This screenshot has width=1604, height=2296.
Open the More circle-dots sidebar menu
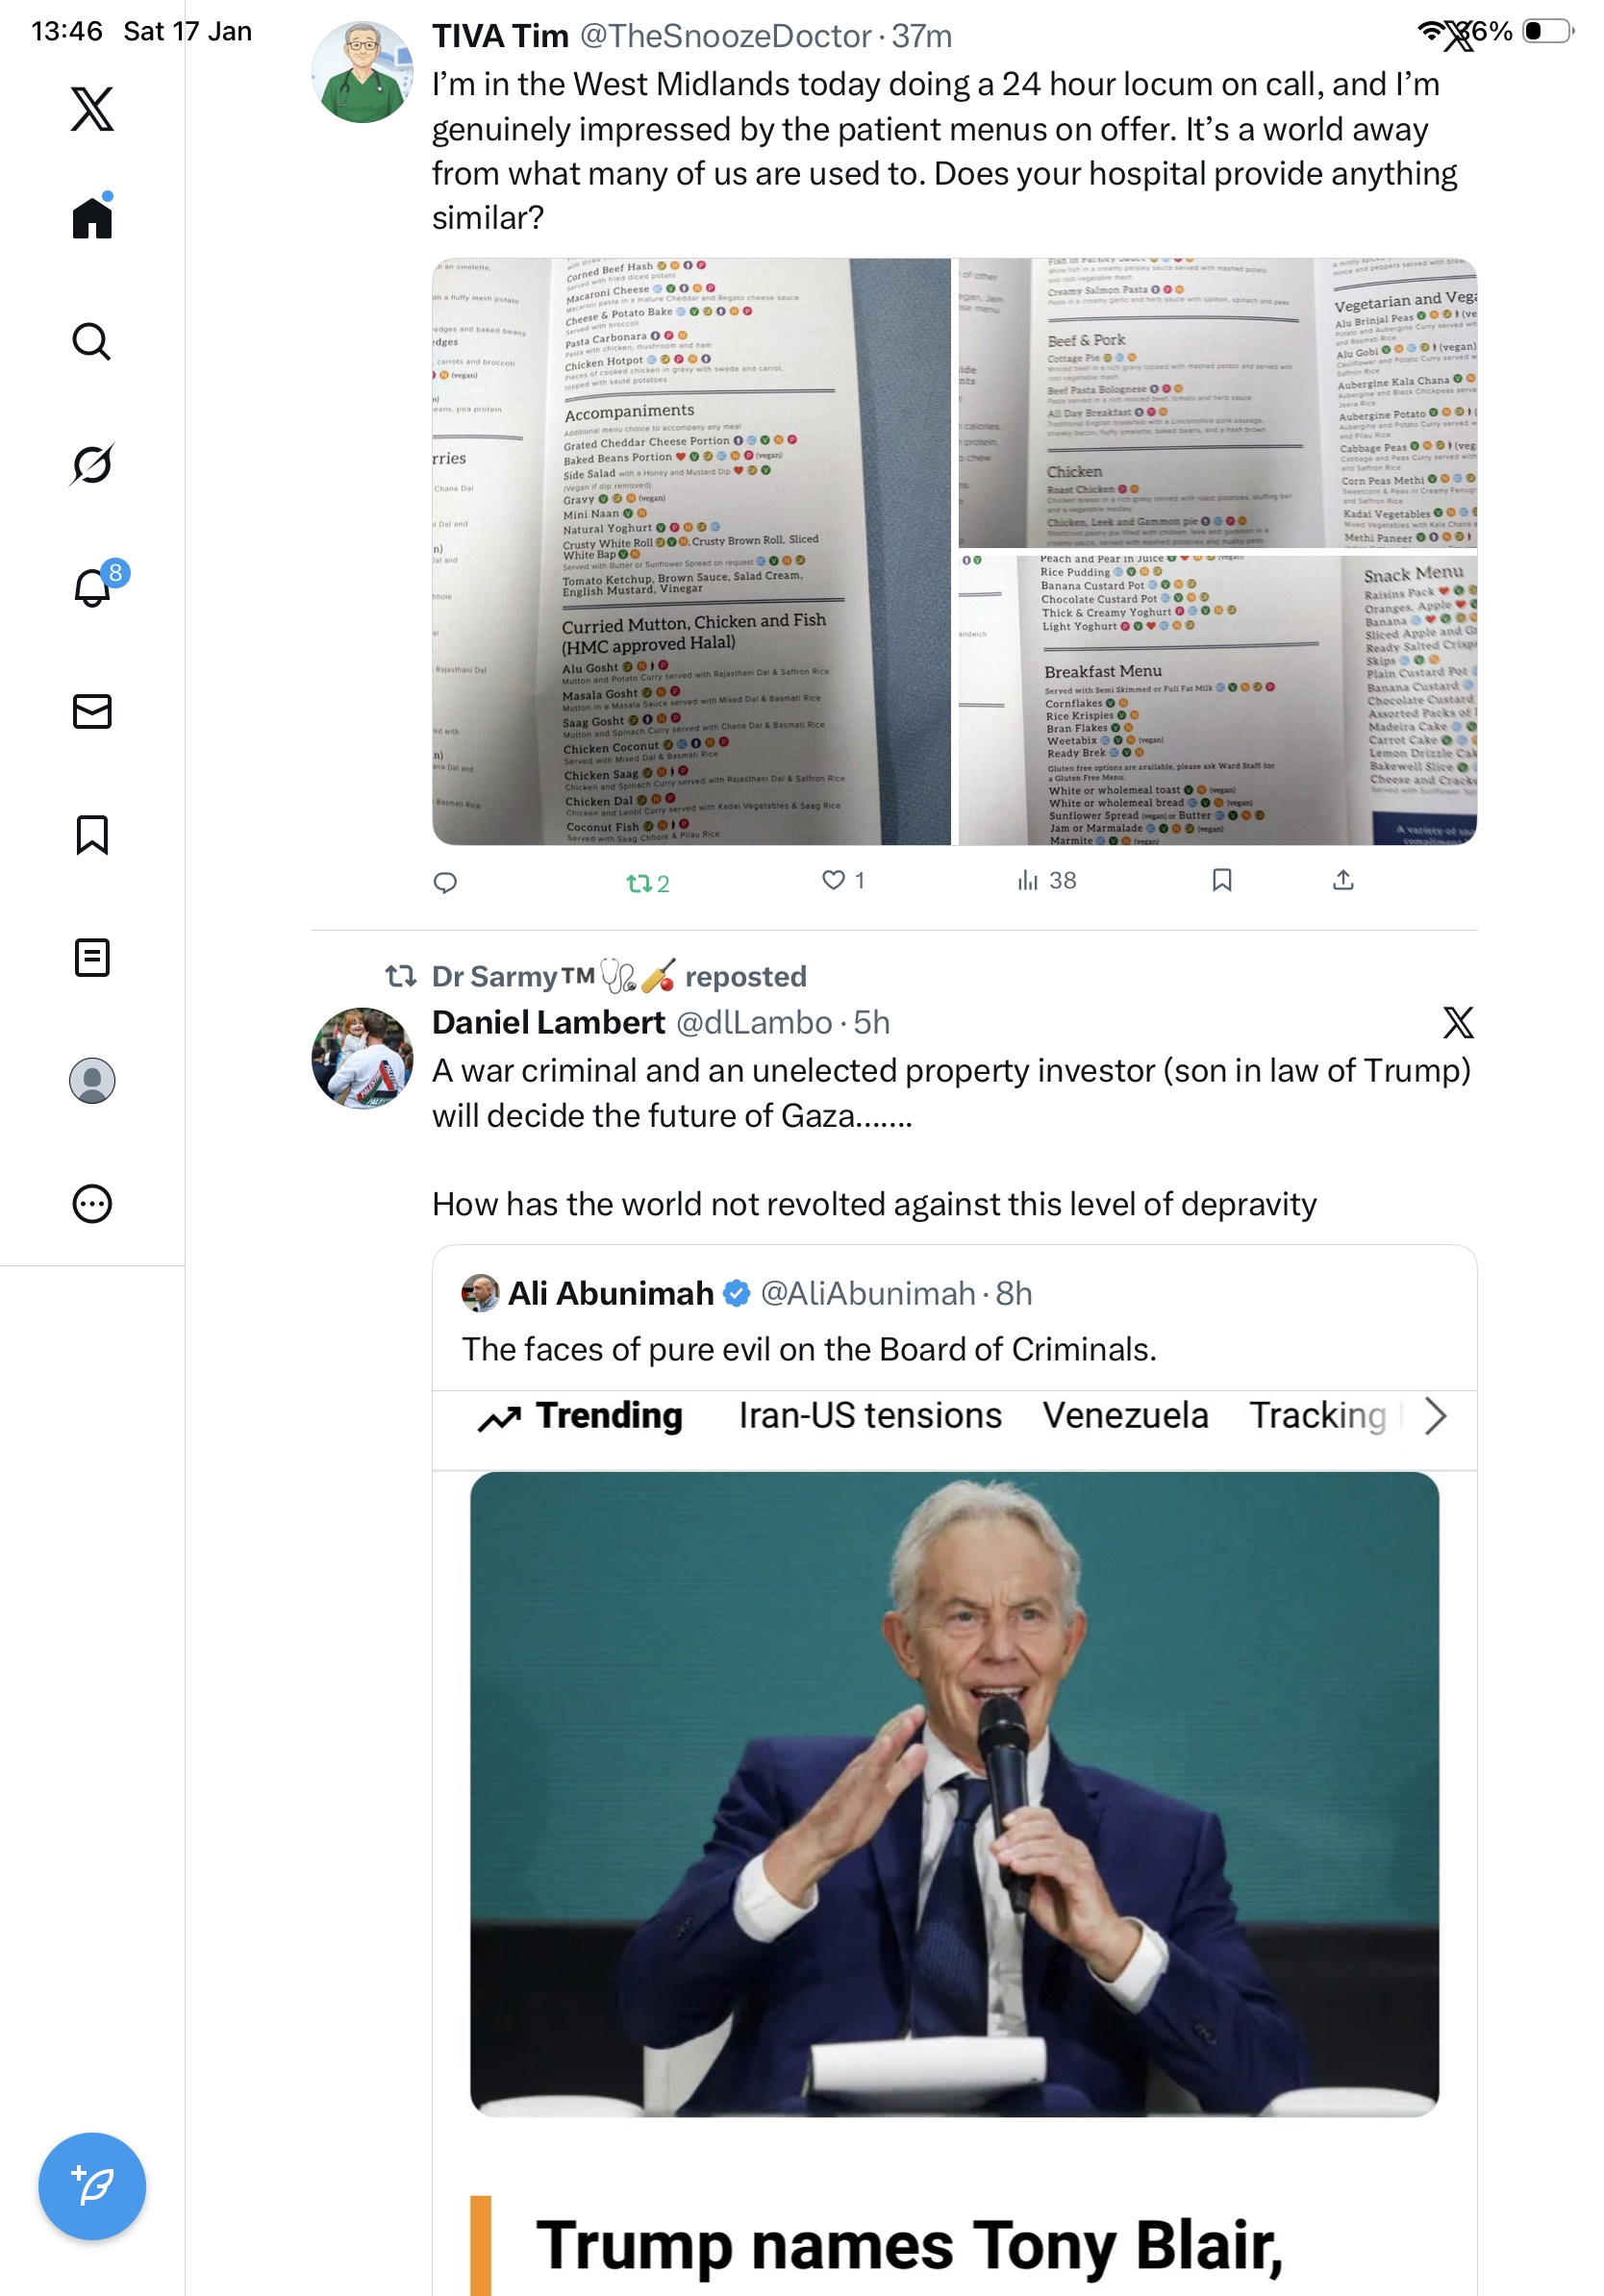pyautogui.click(x=92, y=1203)
